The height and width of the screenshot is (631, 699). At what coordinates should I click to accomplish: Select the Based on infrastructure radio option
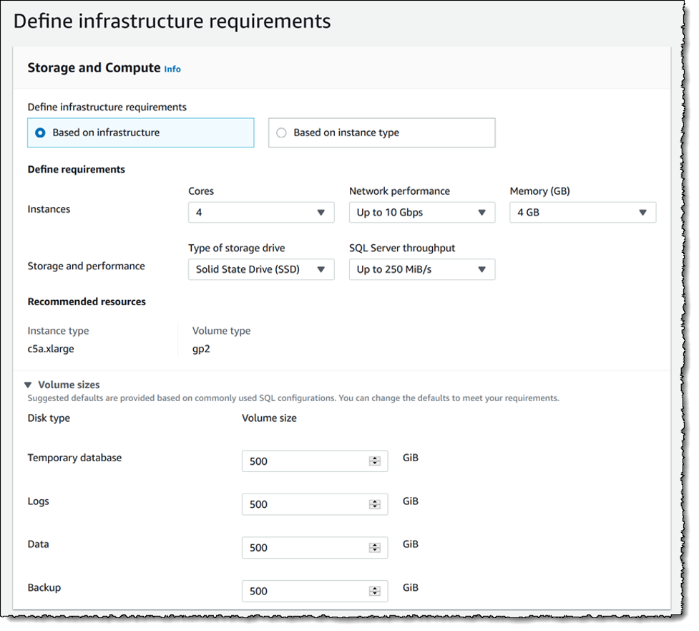pos(41,133)
